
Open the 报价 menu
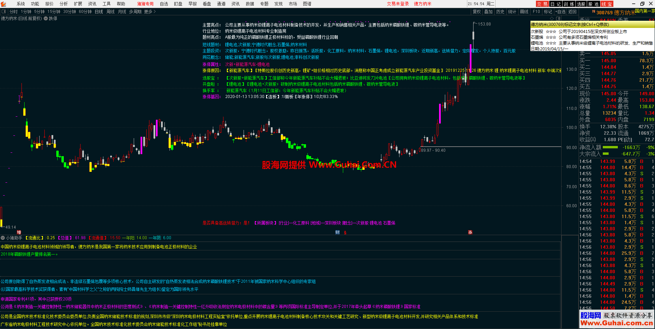pos(49,4)
